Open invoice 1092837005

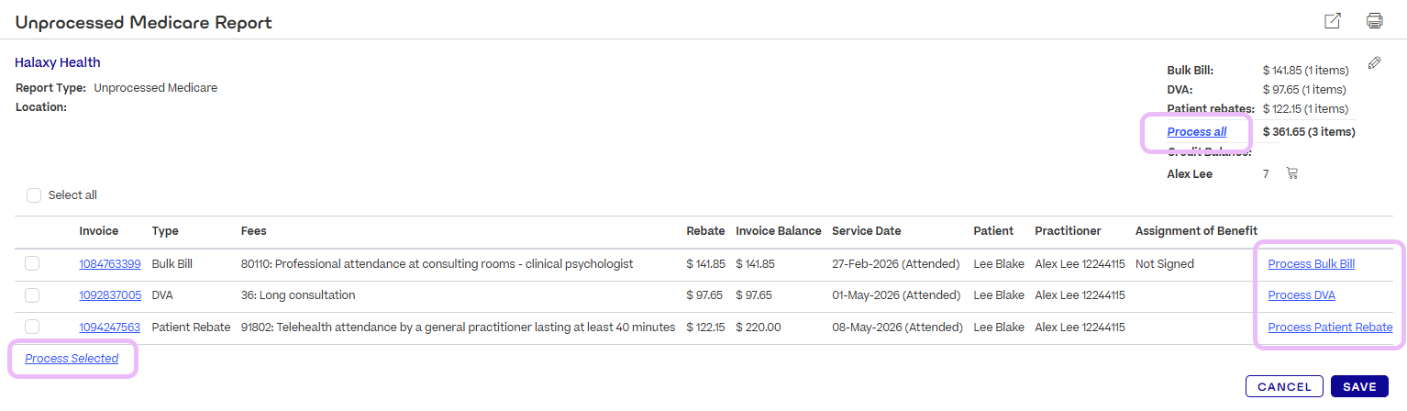pyautogui.click(x=110, y=295)
